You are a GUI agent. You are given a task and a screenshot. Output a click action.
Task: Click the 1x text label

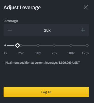pyautogui.click(x=5, y=53)
